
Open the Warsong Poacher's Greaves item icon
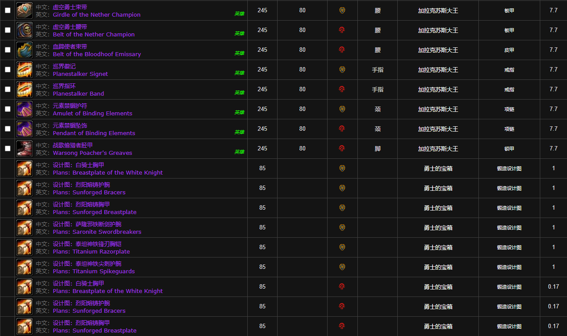(25, 149)
